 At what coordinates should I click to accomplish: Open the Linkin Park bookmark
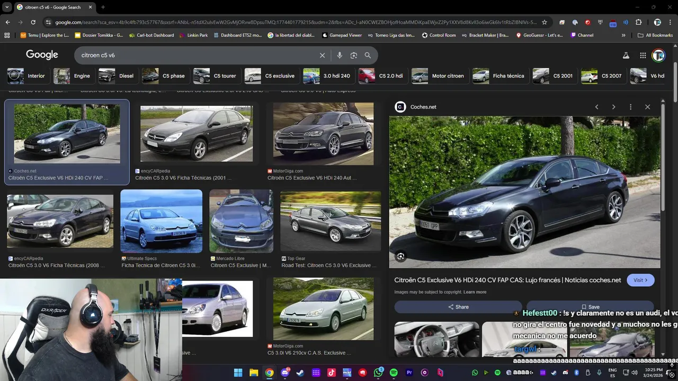(193, 35)
